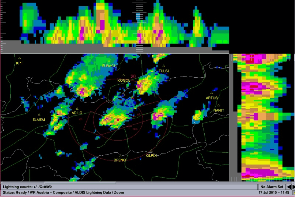
Task: Click the ELMEM waypoint triangle
Action: [x=39, y=114]
